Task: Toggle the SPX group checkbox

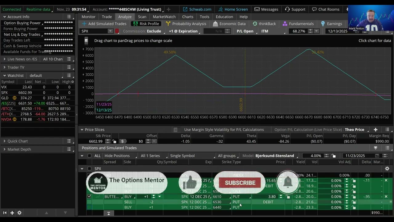Action: click(x=89, y=169)
